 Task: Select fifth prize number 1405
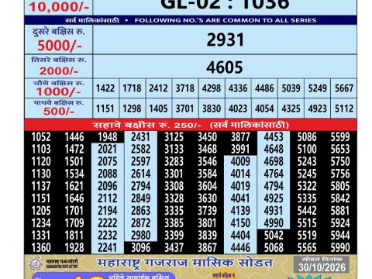point(158,108)
